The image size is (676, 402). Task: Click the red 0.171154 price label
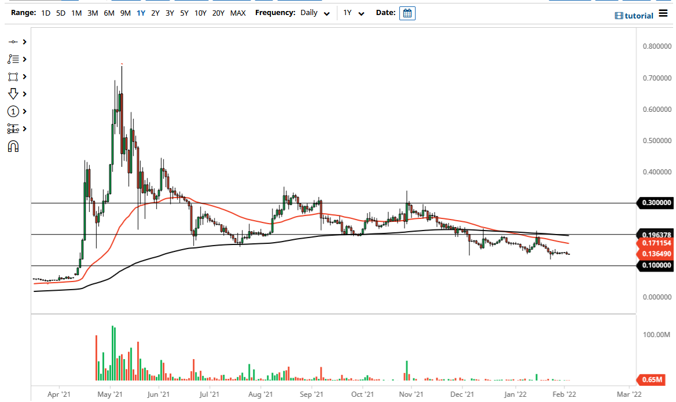[x=656, y=244]
